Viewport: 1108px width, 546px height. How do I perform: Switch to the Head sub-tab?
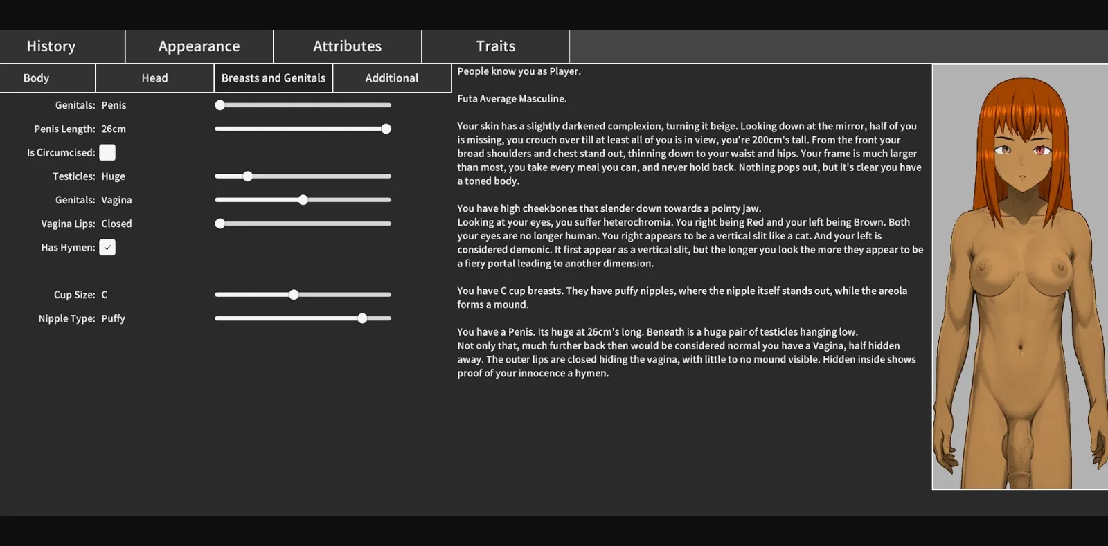coord(154,78)
